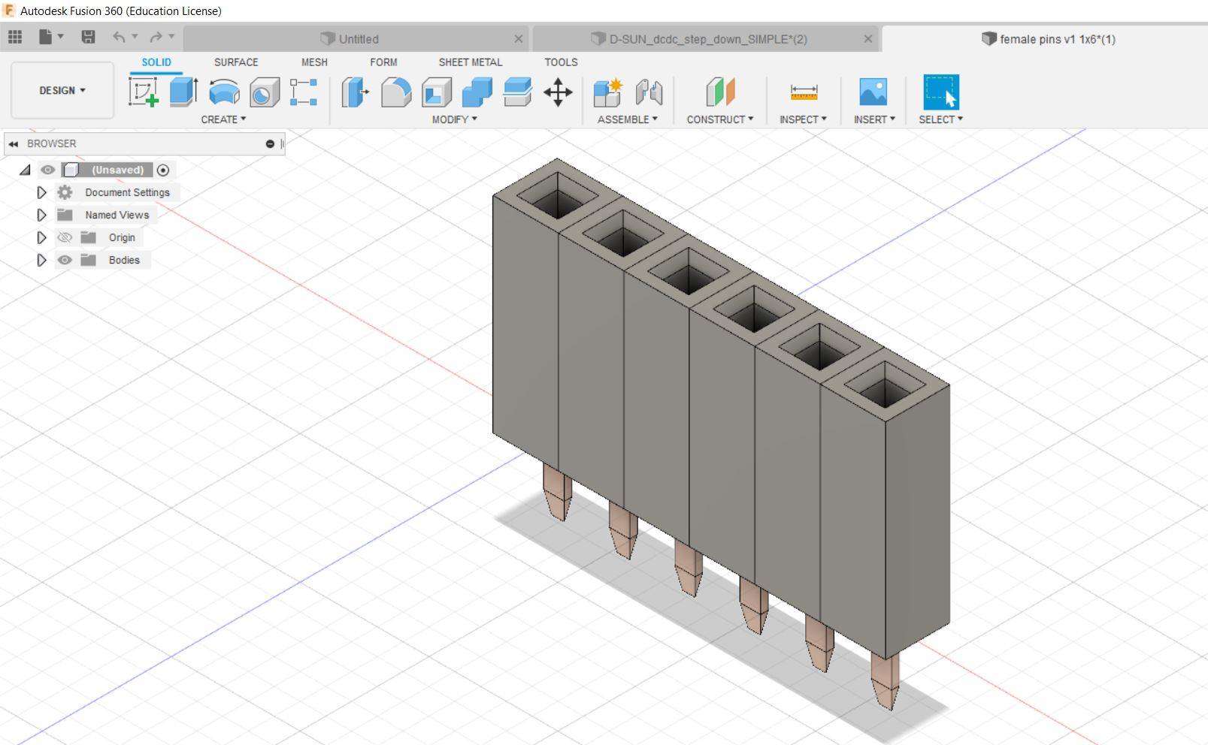Click the BROWSER panel header
This screenshot has width=1208, height=745.
[x=144, y=143]
